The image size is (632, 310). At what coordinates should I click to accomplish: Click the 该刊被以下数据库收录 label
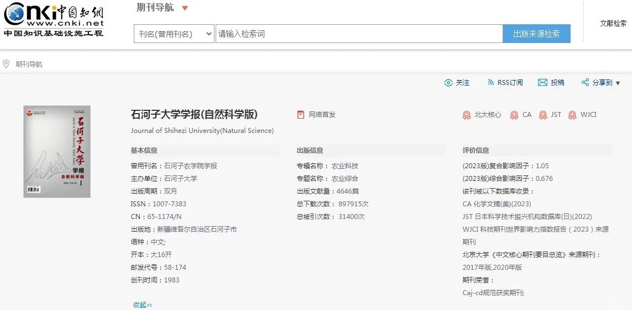[x=498, y=191]
